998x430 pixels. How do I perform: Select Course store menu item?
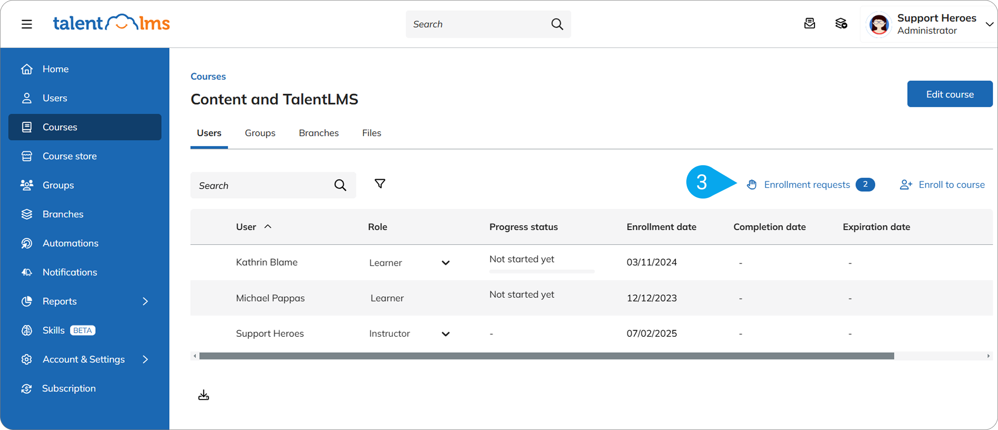[70, 156]
